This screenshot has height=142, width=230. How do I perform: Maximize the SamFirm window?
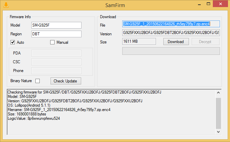click(208, 4)
